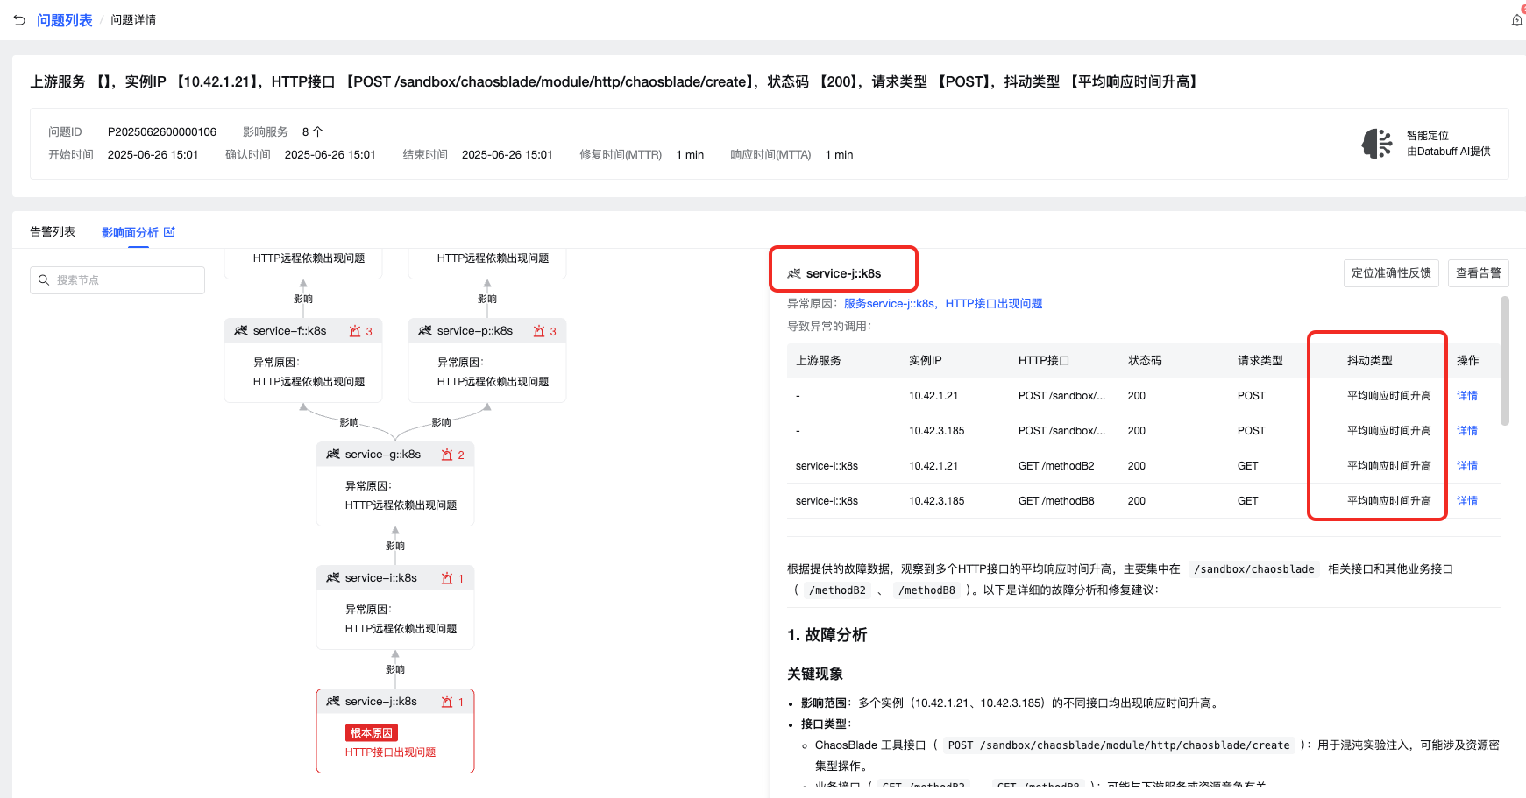Screen dimensions: 1526x798
Task: Click the service icon on service-p::k8s node
Action: (425, 331)
